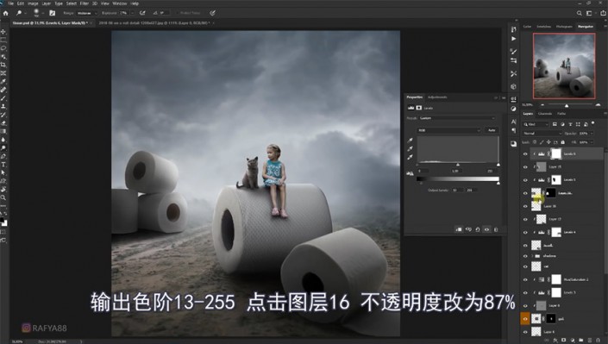Select the Move tool in the toolbar

click(3, 32)
